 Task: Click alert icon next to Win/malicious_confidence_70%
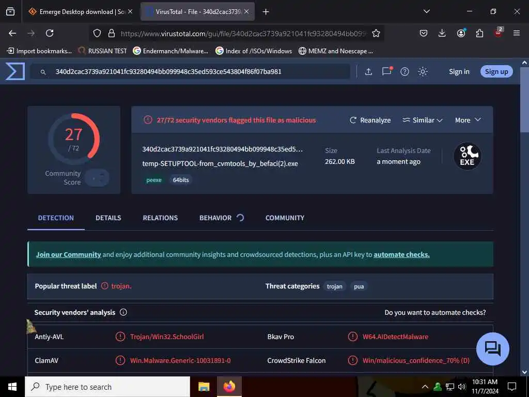pyautogui.click(x=352, y=360)
